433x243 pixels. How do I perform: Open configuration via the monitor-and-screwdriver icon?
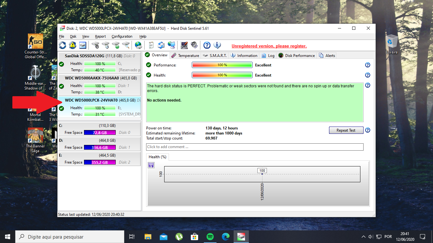(184, 45)
